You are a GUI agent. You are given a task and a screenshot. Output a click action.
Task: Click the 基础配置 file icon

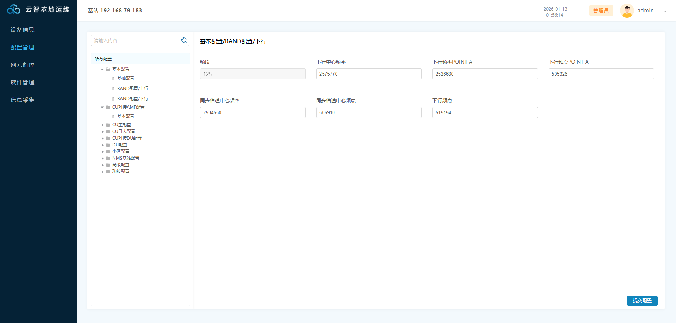click(113, 78)
